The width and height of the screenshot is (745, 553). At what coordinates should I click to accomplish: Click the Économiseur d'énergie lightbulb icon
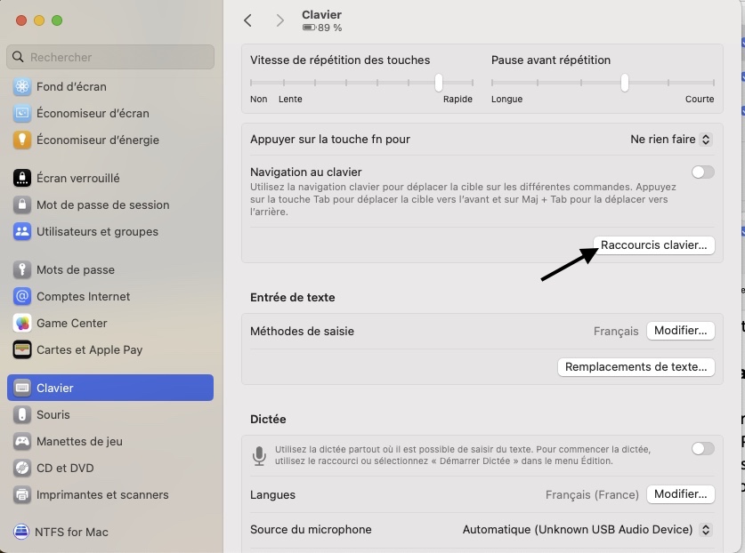click(x=22, y=140)
